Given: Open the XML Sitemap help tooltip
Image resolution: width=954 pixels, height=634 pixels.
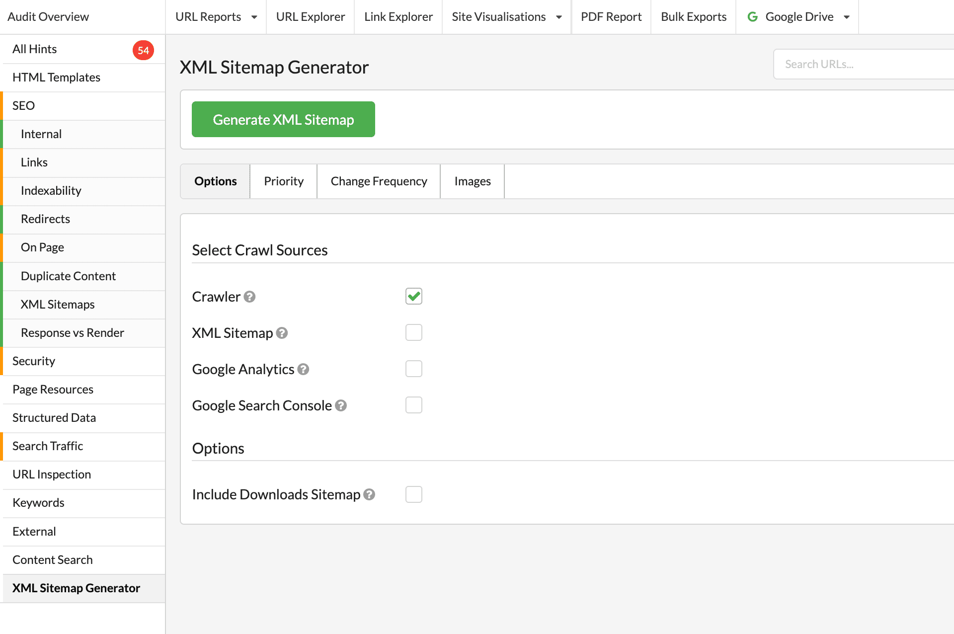Looking at the screenshot, I should coord(282,333).
